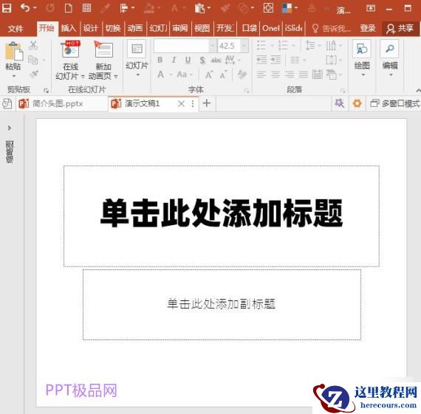The image size is (421, 414).
Task: Click Clear Formatting eraser icon
Action: pos(242,75)
